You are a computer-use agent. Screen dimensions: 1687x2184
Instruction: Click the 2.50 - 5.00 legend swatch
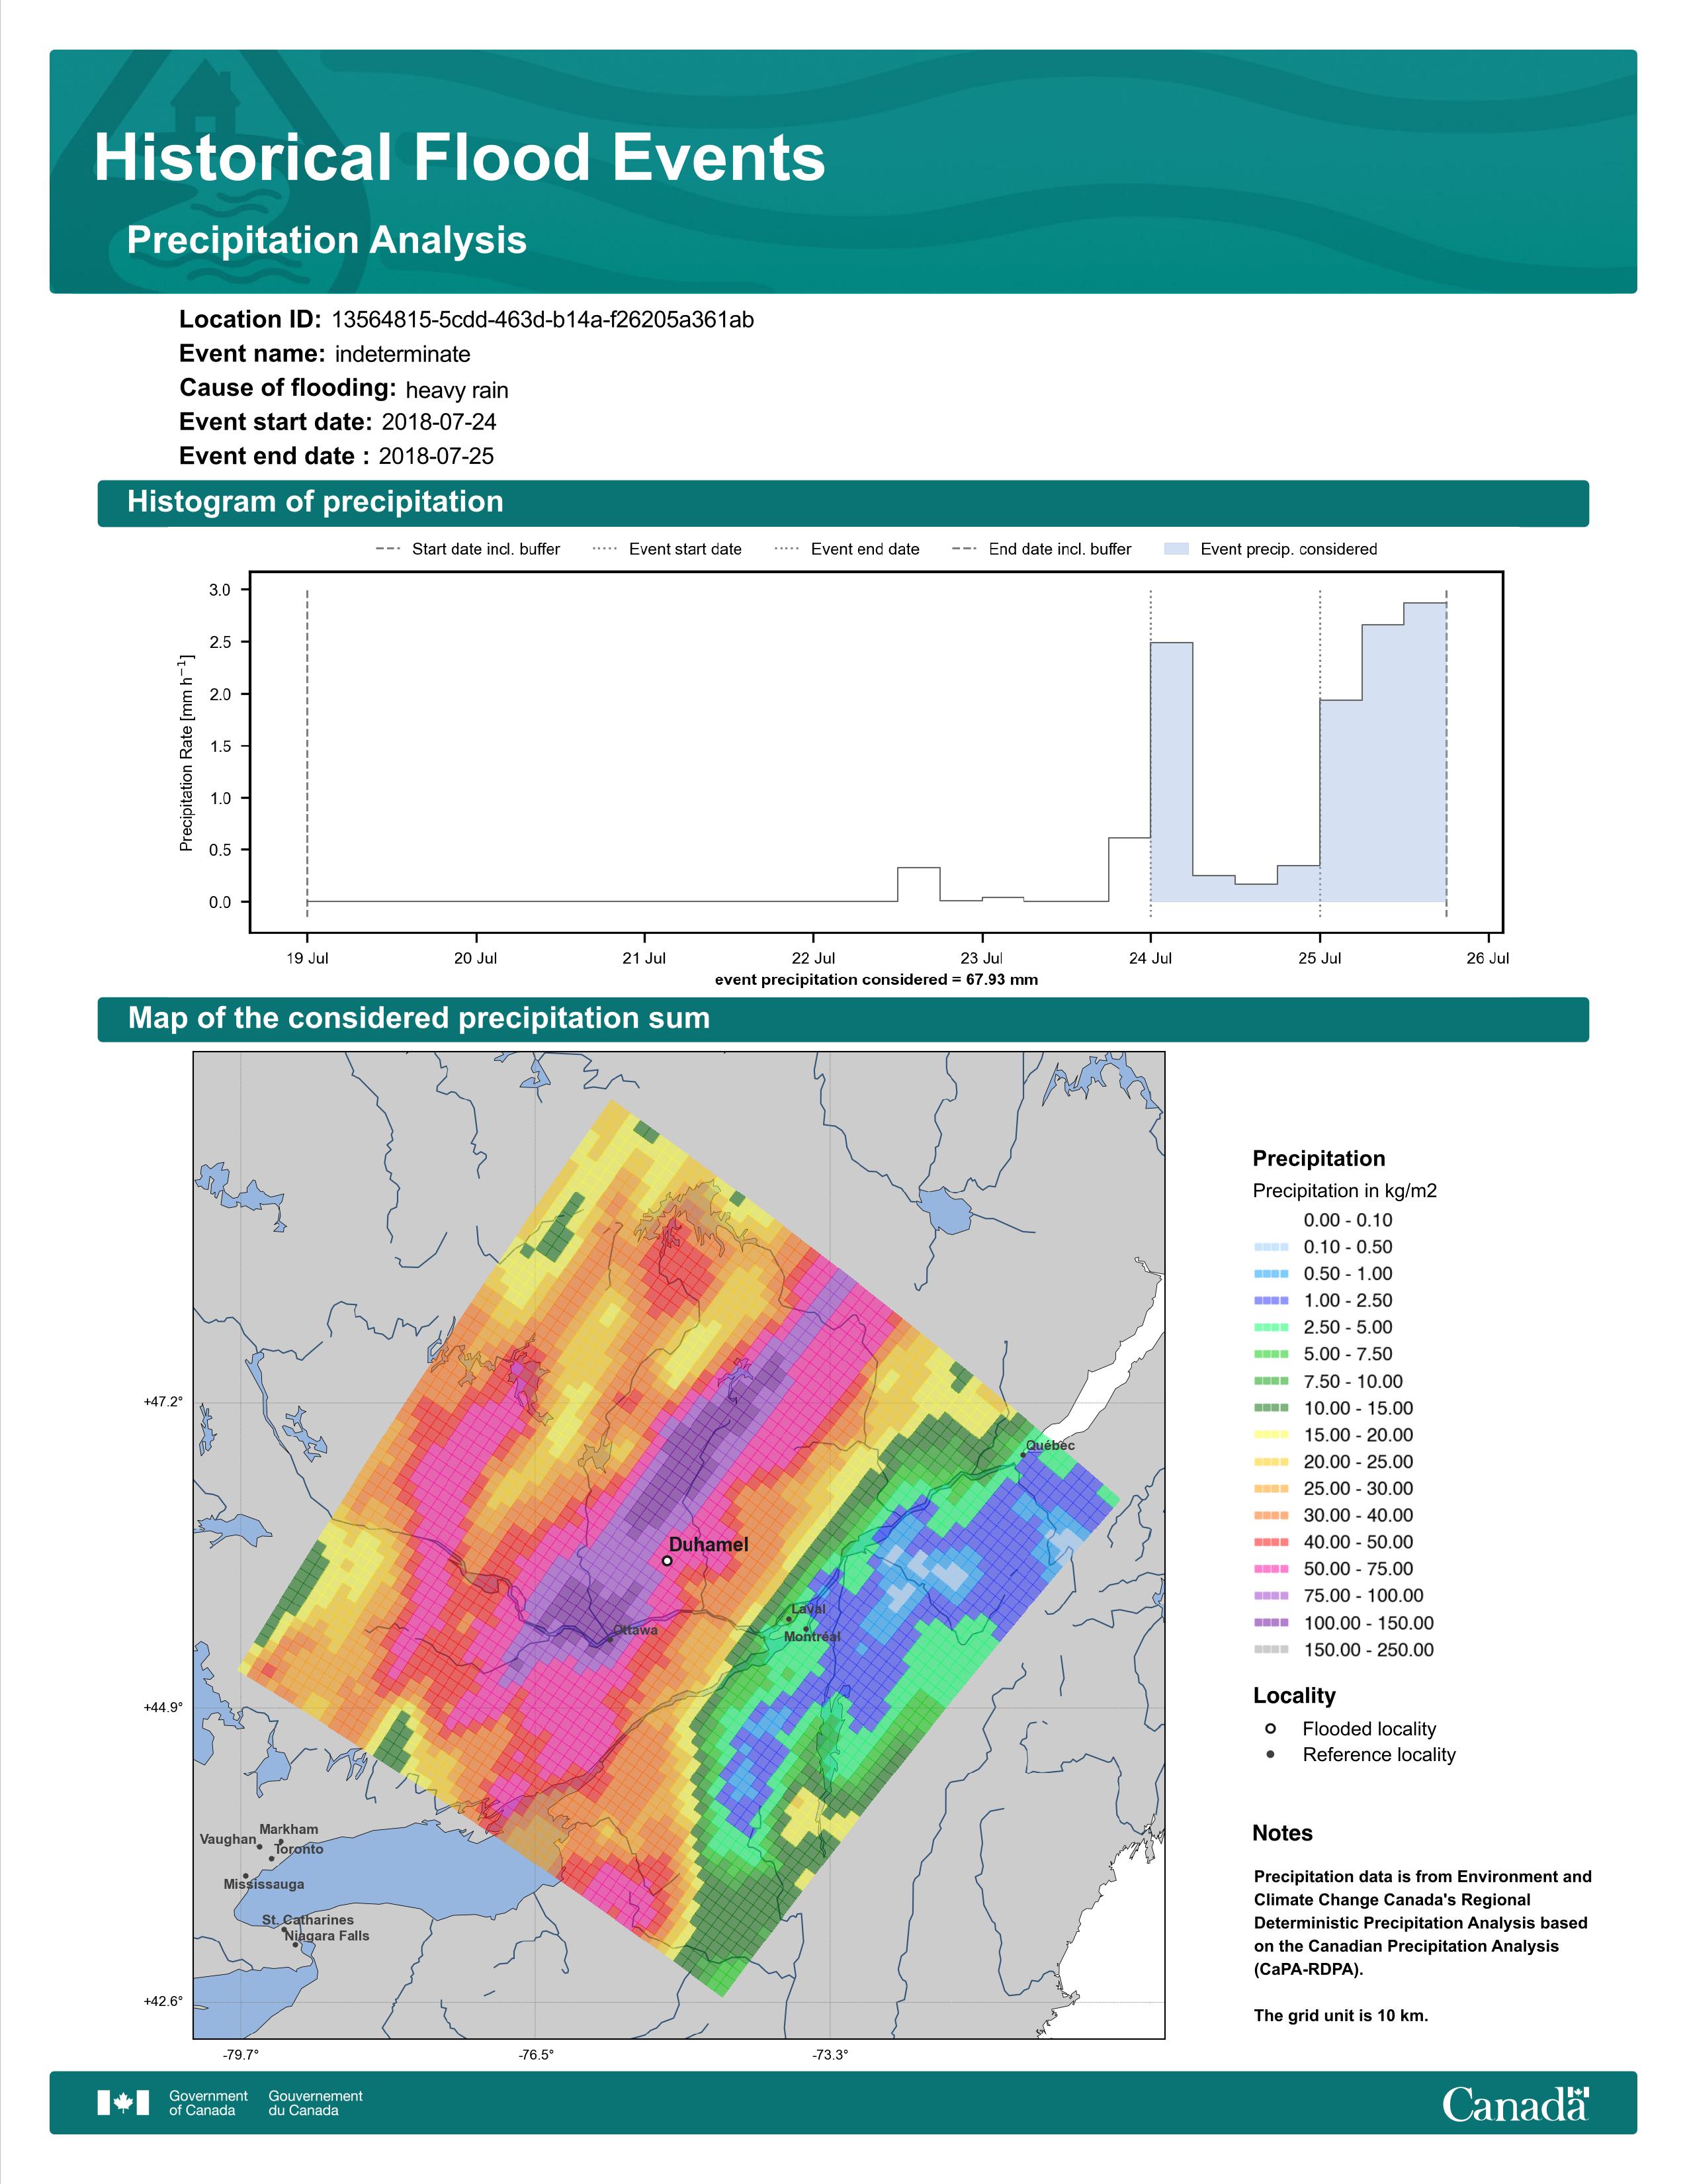(1270, 1328)
